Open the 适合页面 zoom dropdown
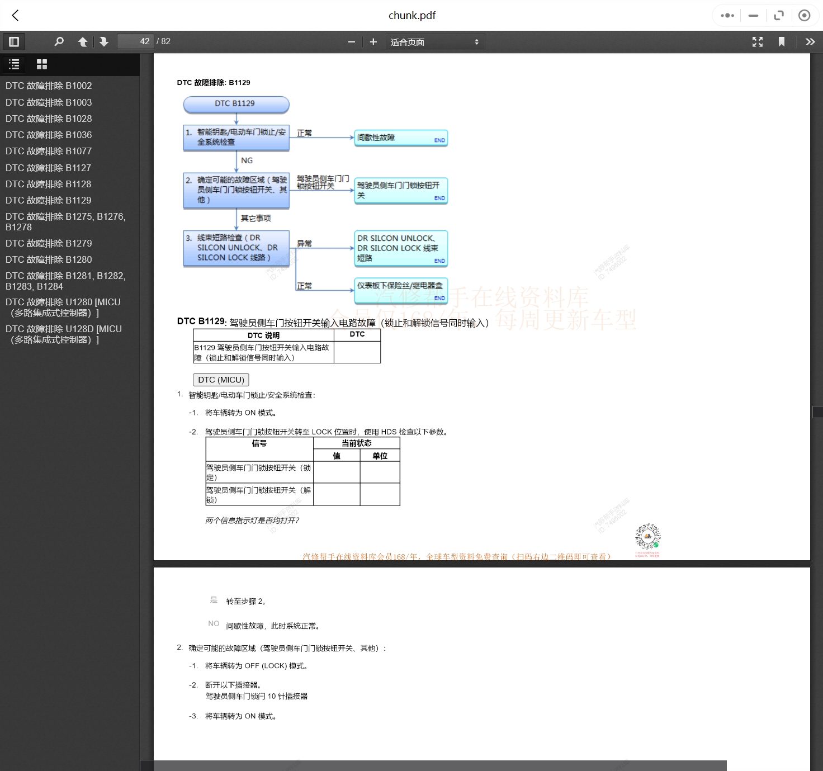Screen dimensions: 823x771 [x=434, y=42]
